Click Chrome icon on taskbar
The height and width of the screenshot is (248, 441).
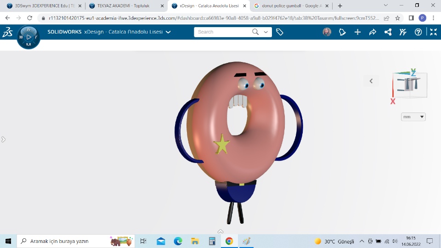(229, 241)
